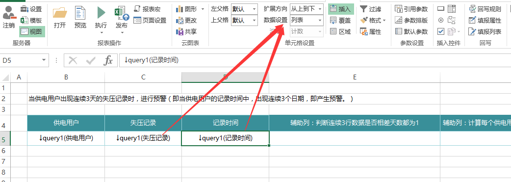Open the 模板 template manager
The width and height of the screenshot is (511, 182).
[31, 20]
